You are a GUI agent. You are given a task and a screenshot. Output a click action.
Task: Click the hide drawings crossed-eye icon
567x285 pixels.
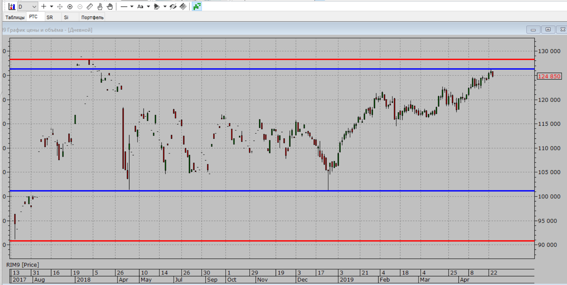(173, 7)
